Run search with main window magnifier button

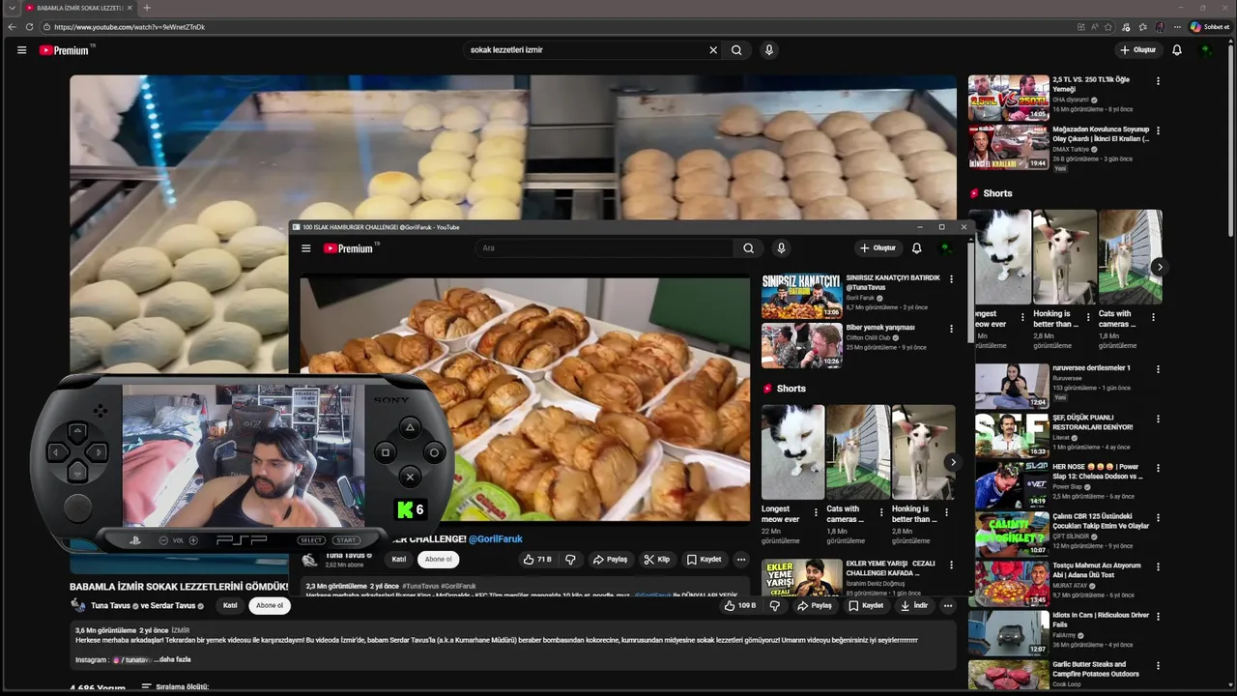point(736,50)
